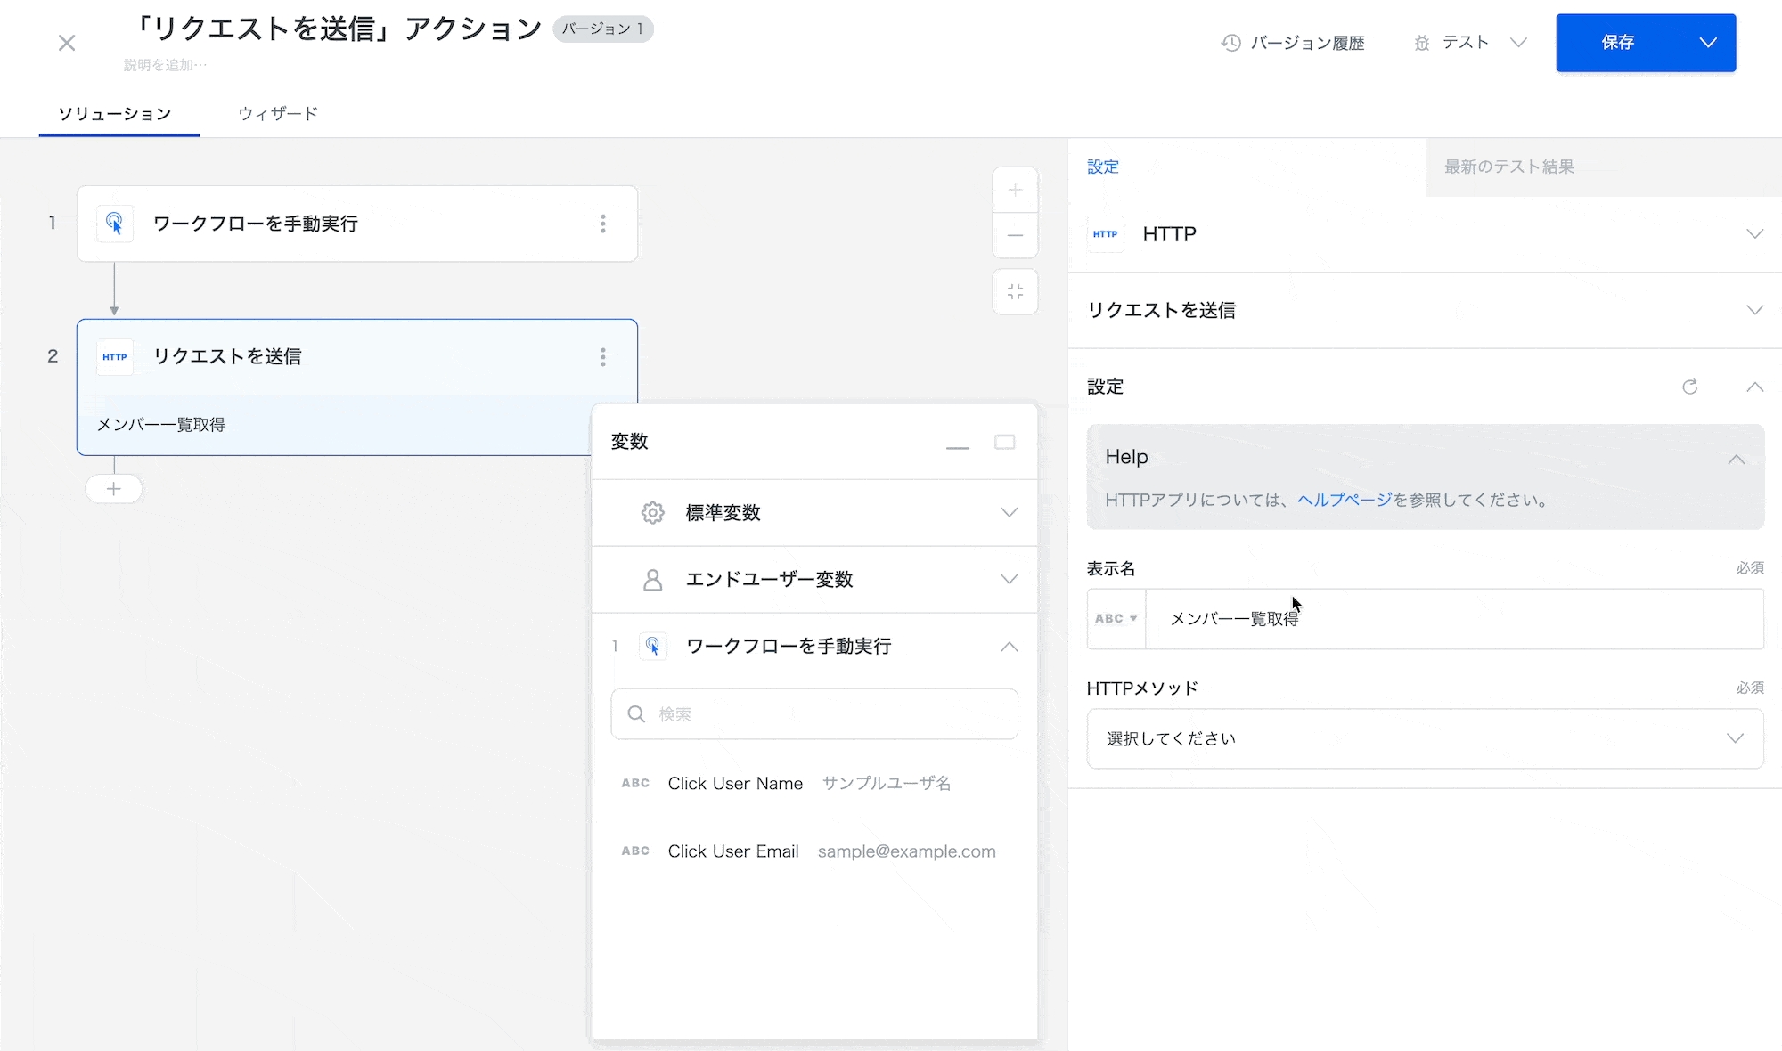
Task: Click the zoom out minus button on canvas
Action: coord(1015,236)
